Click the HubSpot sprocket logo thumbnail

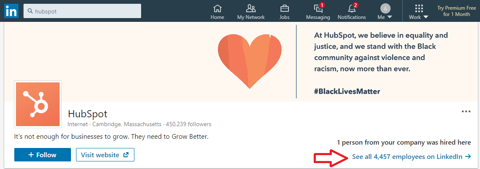pos(38,104)
